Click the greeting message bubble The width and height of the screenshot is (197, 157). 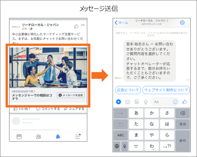point(149,61)
